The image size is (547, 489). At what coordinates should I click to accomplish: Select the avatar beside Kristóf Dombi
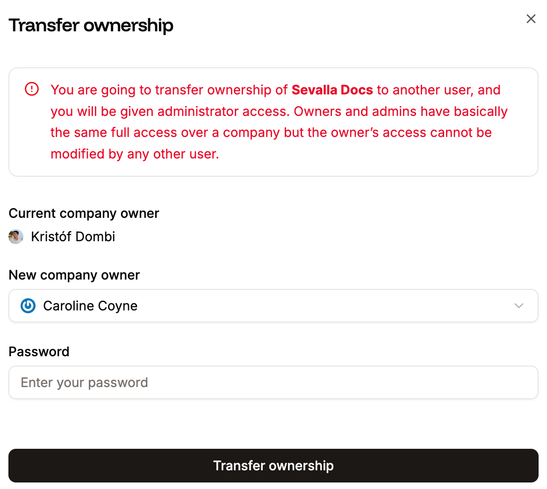(16, 237)
